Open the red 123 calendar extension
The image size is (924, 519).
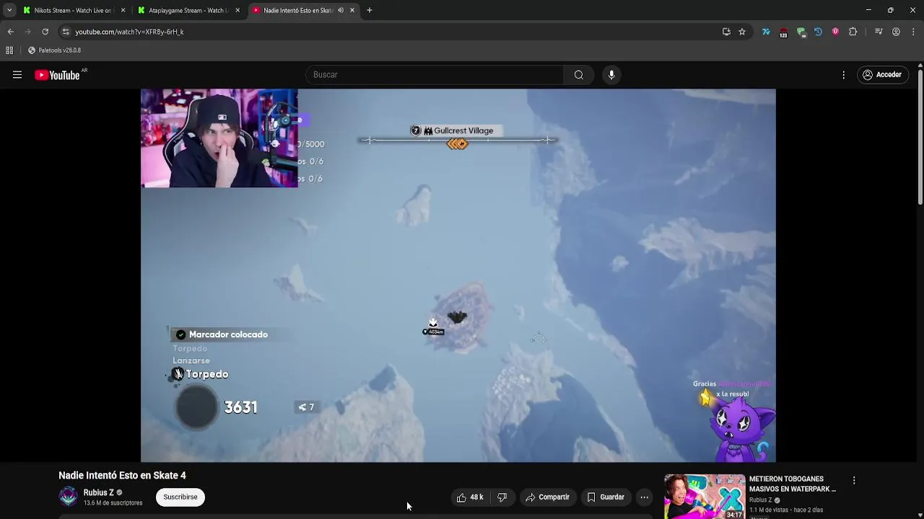(783, 32)
